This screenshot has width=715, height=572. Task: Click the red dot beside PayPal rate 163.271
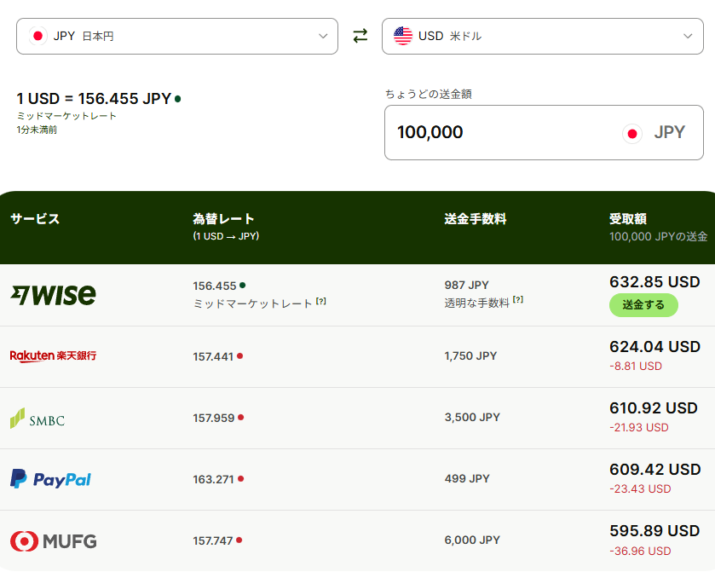(x=241, y=479)
